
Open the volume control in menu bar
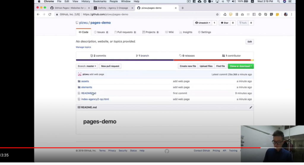tap(234, 1)
